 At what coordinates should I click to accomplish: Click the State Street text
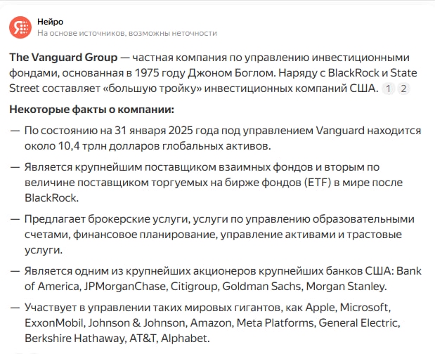click(x=213, y=81)
